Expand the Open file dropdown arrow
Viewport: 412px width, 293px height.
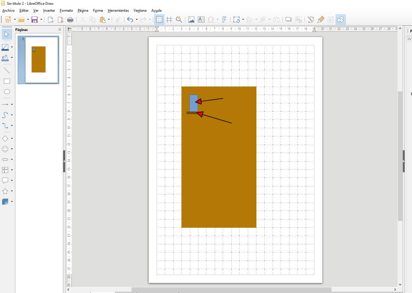pyautogui.click(x=28, y=20)
